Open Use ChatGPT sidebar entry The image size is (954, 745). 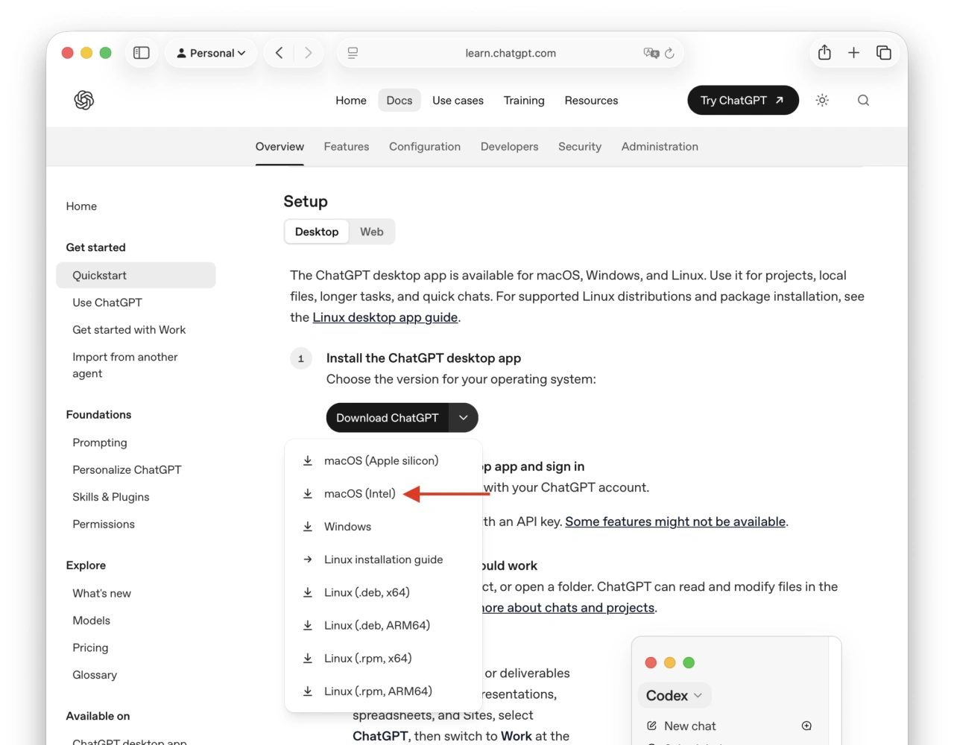(107, 302)
